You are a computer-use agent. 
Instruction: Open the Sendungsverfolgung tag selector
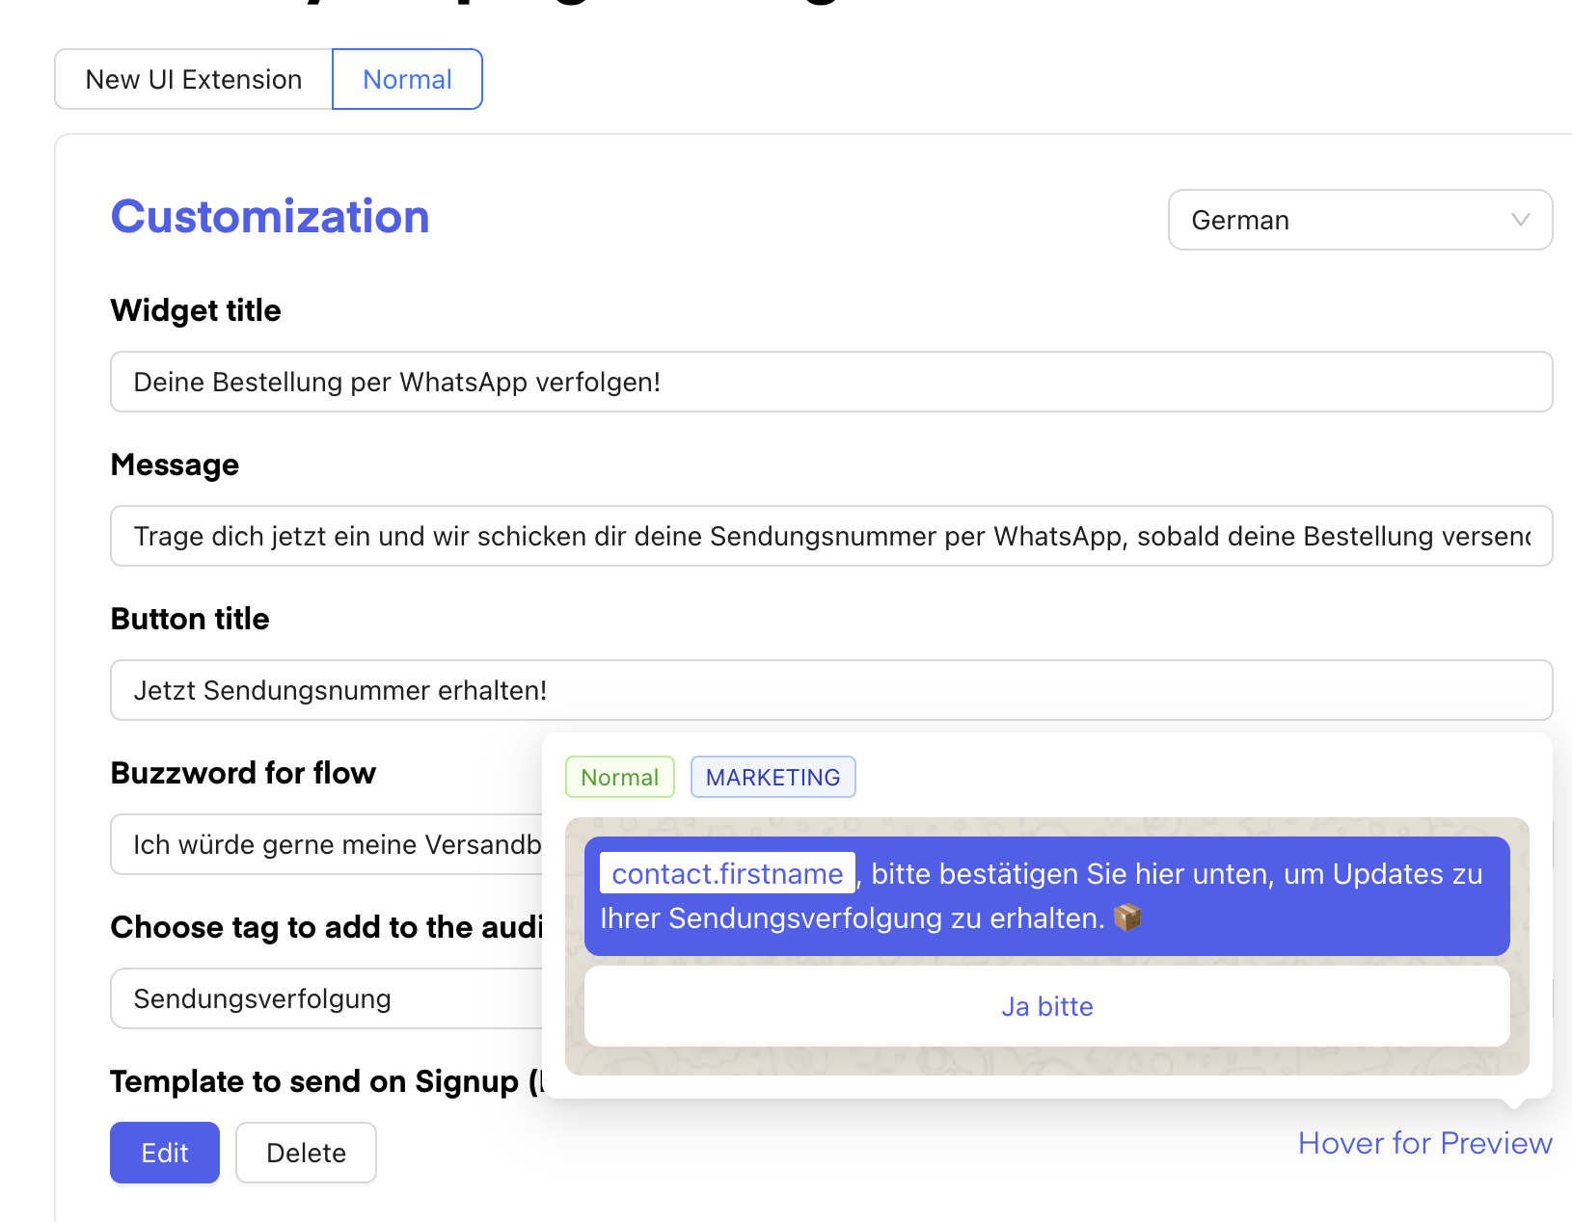pos(328,998)
